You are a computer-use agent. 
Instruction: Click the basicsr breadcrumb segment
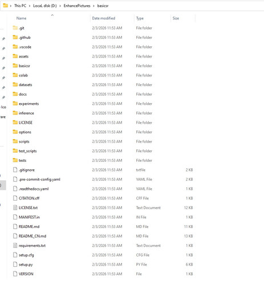(x=103, y=6)
